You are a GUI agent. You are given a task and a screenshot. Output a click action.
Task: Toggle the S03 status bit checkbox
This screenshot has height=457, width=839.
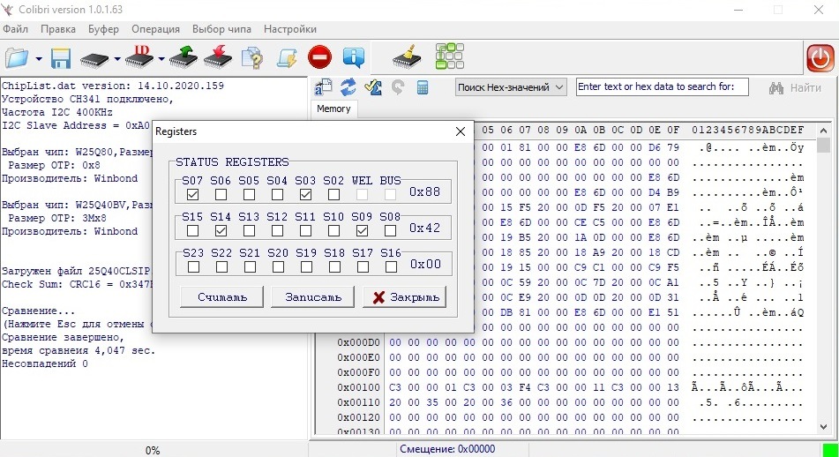[305, 195]
